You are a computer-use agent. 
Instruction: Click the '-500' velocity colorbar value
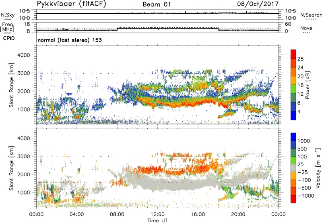[x=304, y=188]
